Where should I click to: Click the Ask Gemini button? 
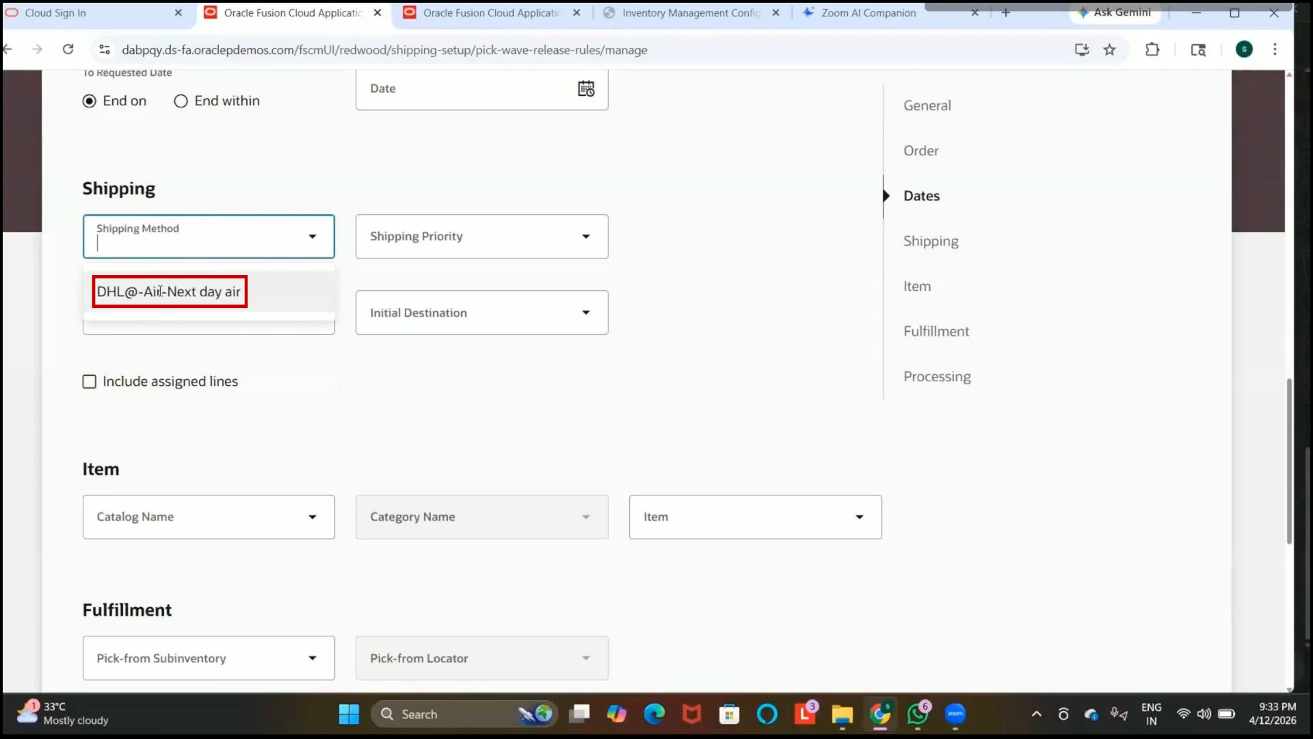[1115, 12]
